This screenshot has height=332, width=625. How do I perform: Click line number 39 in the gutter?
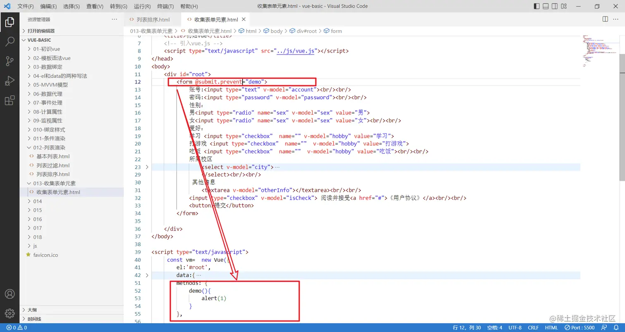(138, 252)
